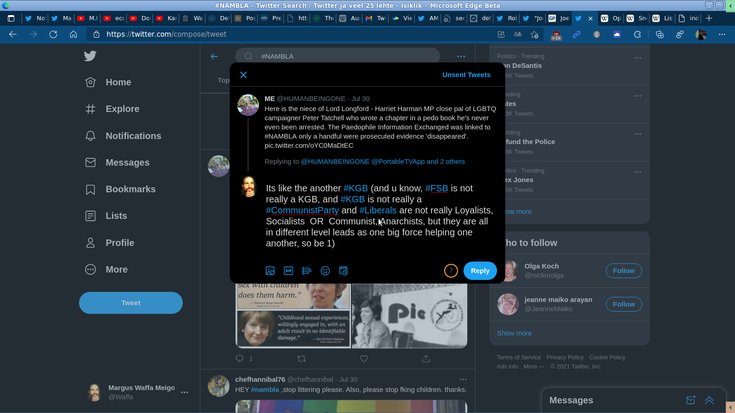Add page to favorites star icon
735x413 pixels.
tap(534, 34)
